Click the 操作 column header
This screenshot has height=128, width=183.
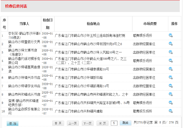174,24
